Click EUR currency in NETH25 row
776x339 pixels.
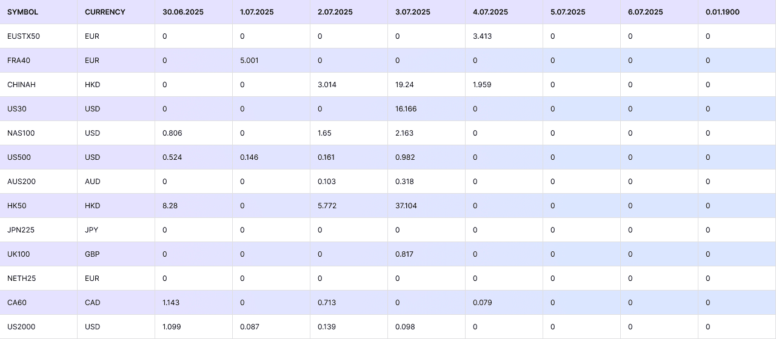116,278
